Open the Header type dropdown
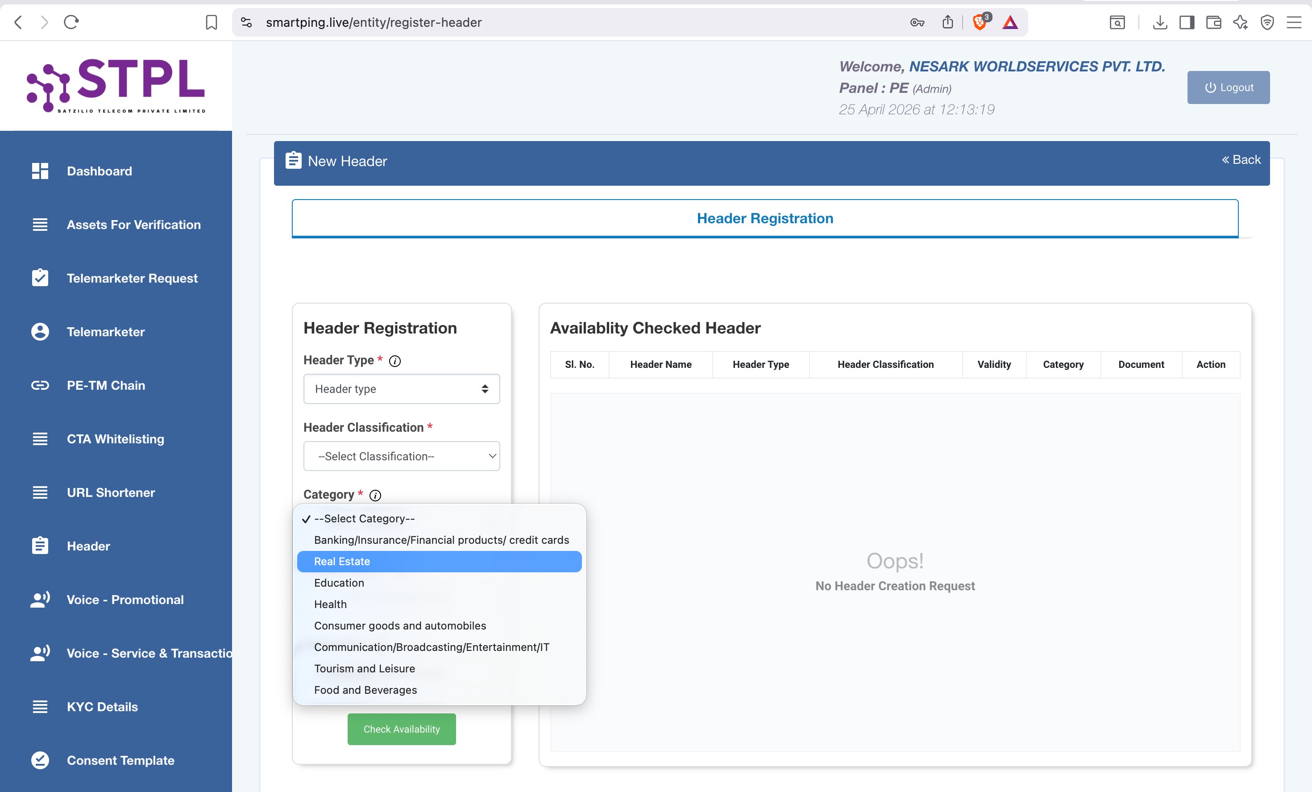 [x=402, y=389]
